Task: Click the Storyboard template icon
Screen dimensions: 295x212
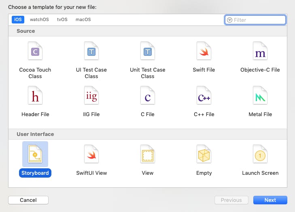Action: coord(35,154)
